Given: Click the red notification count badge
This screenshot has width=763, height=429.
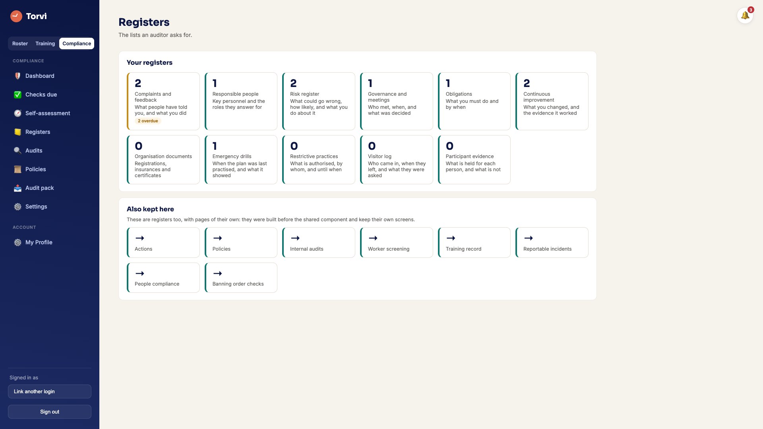Looking at the screenshot, I should (x=751, y=10).
